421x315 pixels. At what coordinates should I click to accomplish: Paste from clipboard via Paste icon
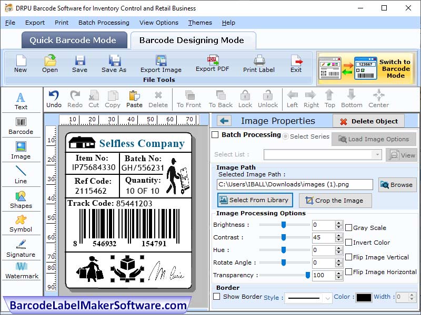[x=134, y=99]
